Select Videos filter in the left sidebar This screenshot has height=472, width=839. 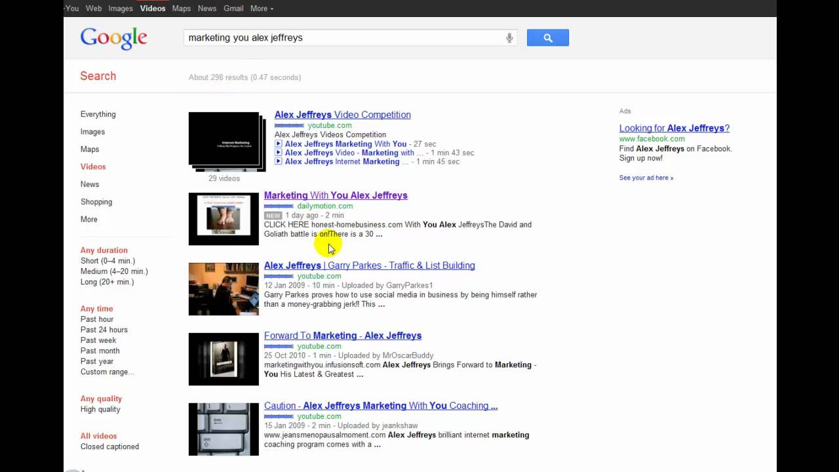click(x=93, y=167)
